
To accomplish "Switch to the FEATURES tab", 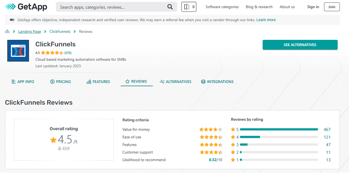I will [98, 82].
